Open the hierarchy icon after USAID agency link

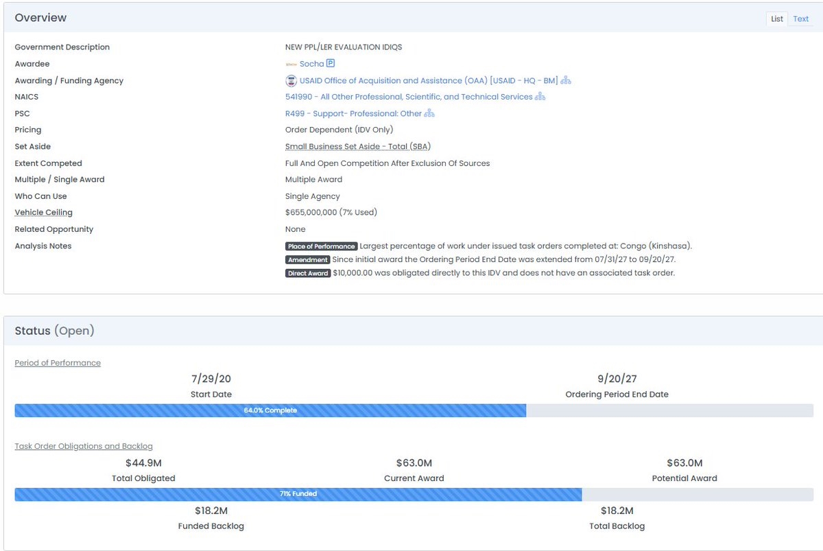(x=566, y=80)
